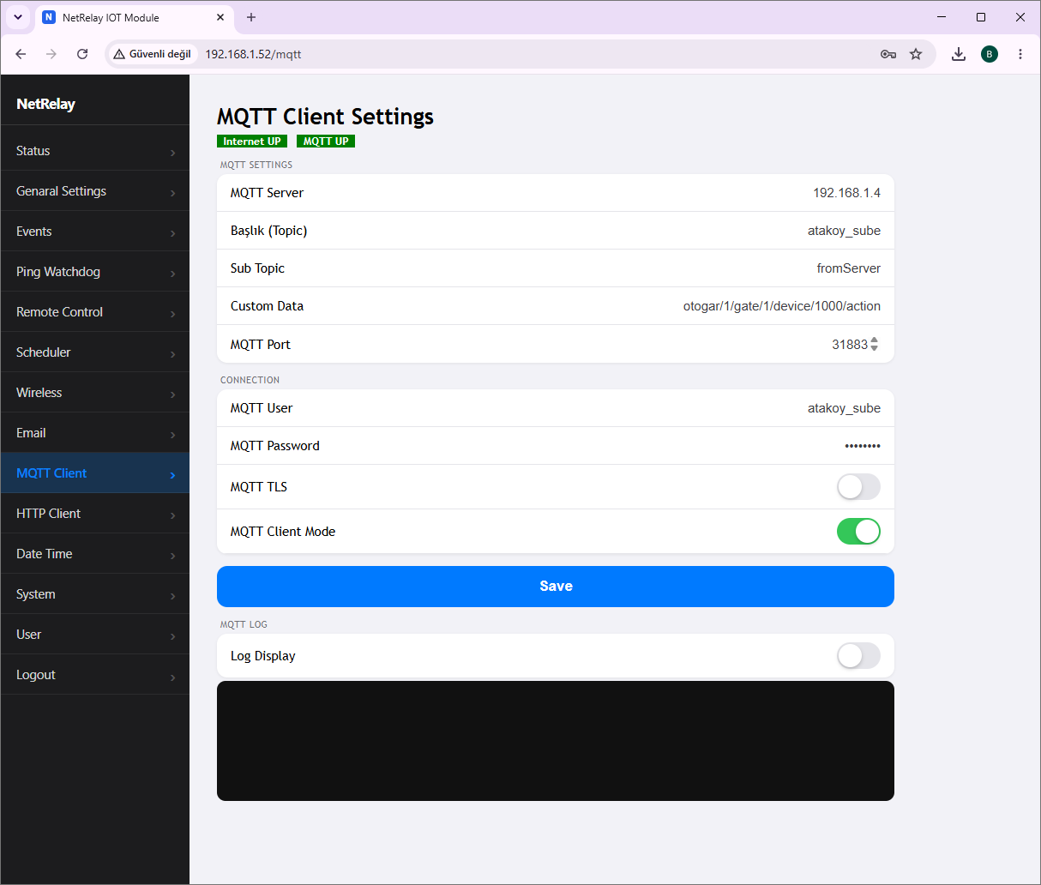Disable the MQTT Client Mode switch

pos(858,532)
